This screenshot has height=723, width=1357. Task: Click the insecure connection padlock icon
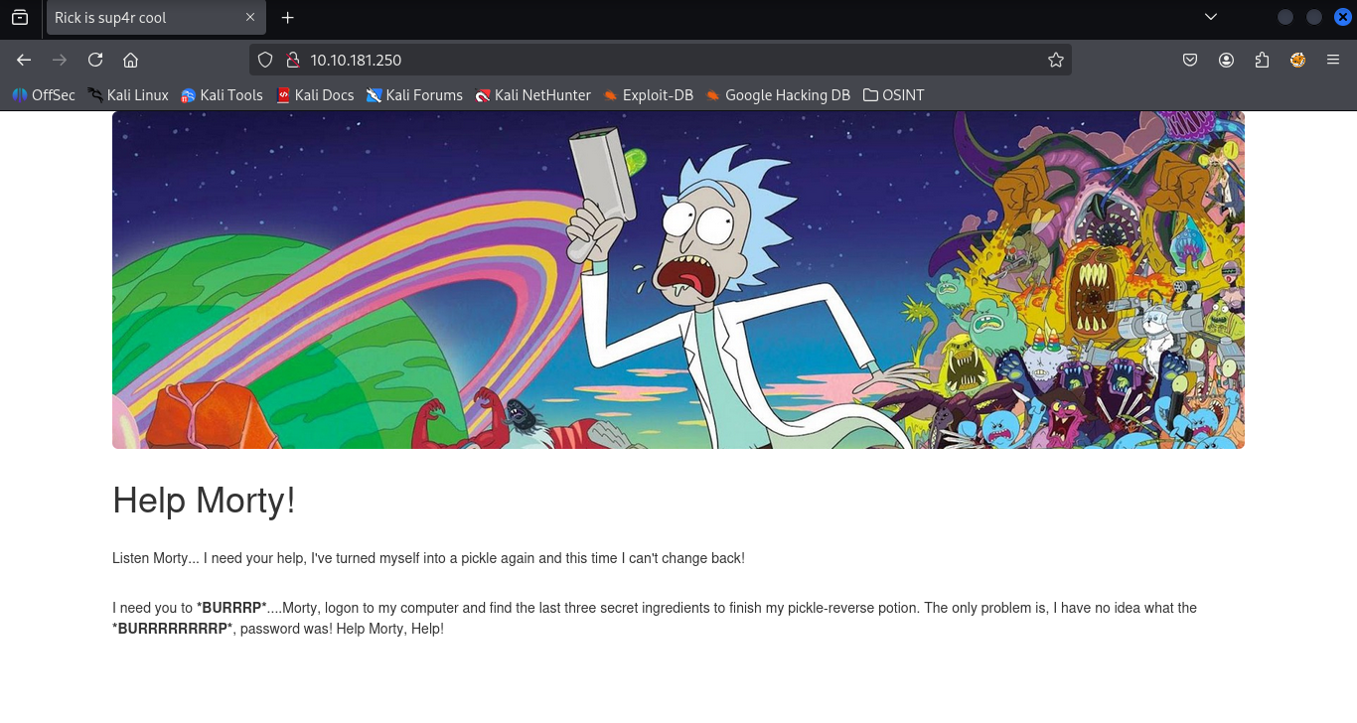click(x=292, y=60)
